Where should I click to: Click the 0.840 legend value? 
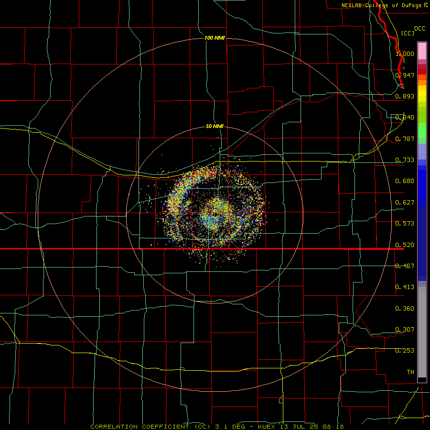click(405, 118)
